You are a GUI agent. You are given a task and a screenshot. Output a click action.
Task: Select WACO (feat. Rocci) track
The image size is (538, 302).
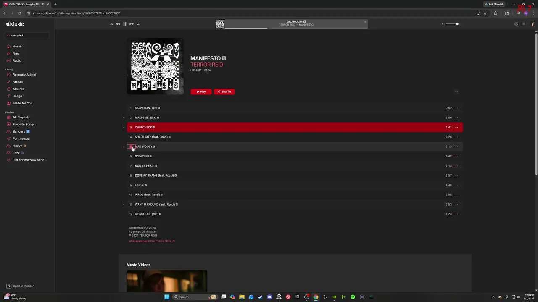295,195
